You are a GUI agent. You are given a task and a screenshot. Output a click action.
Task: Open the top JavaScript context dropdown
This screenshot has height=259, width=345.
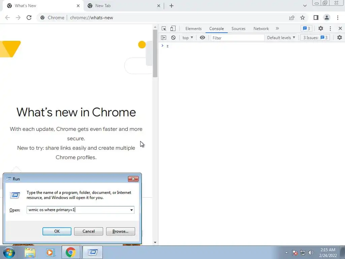click(188, 38)
